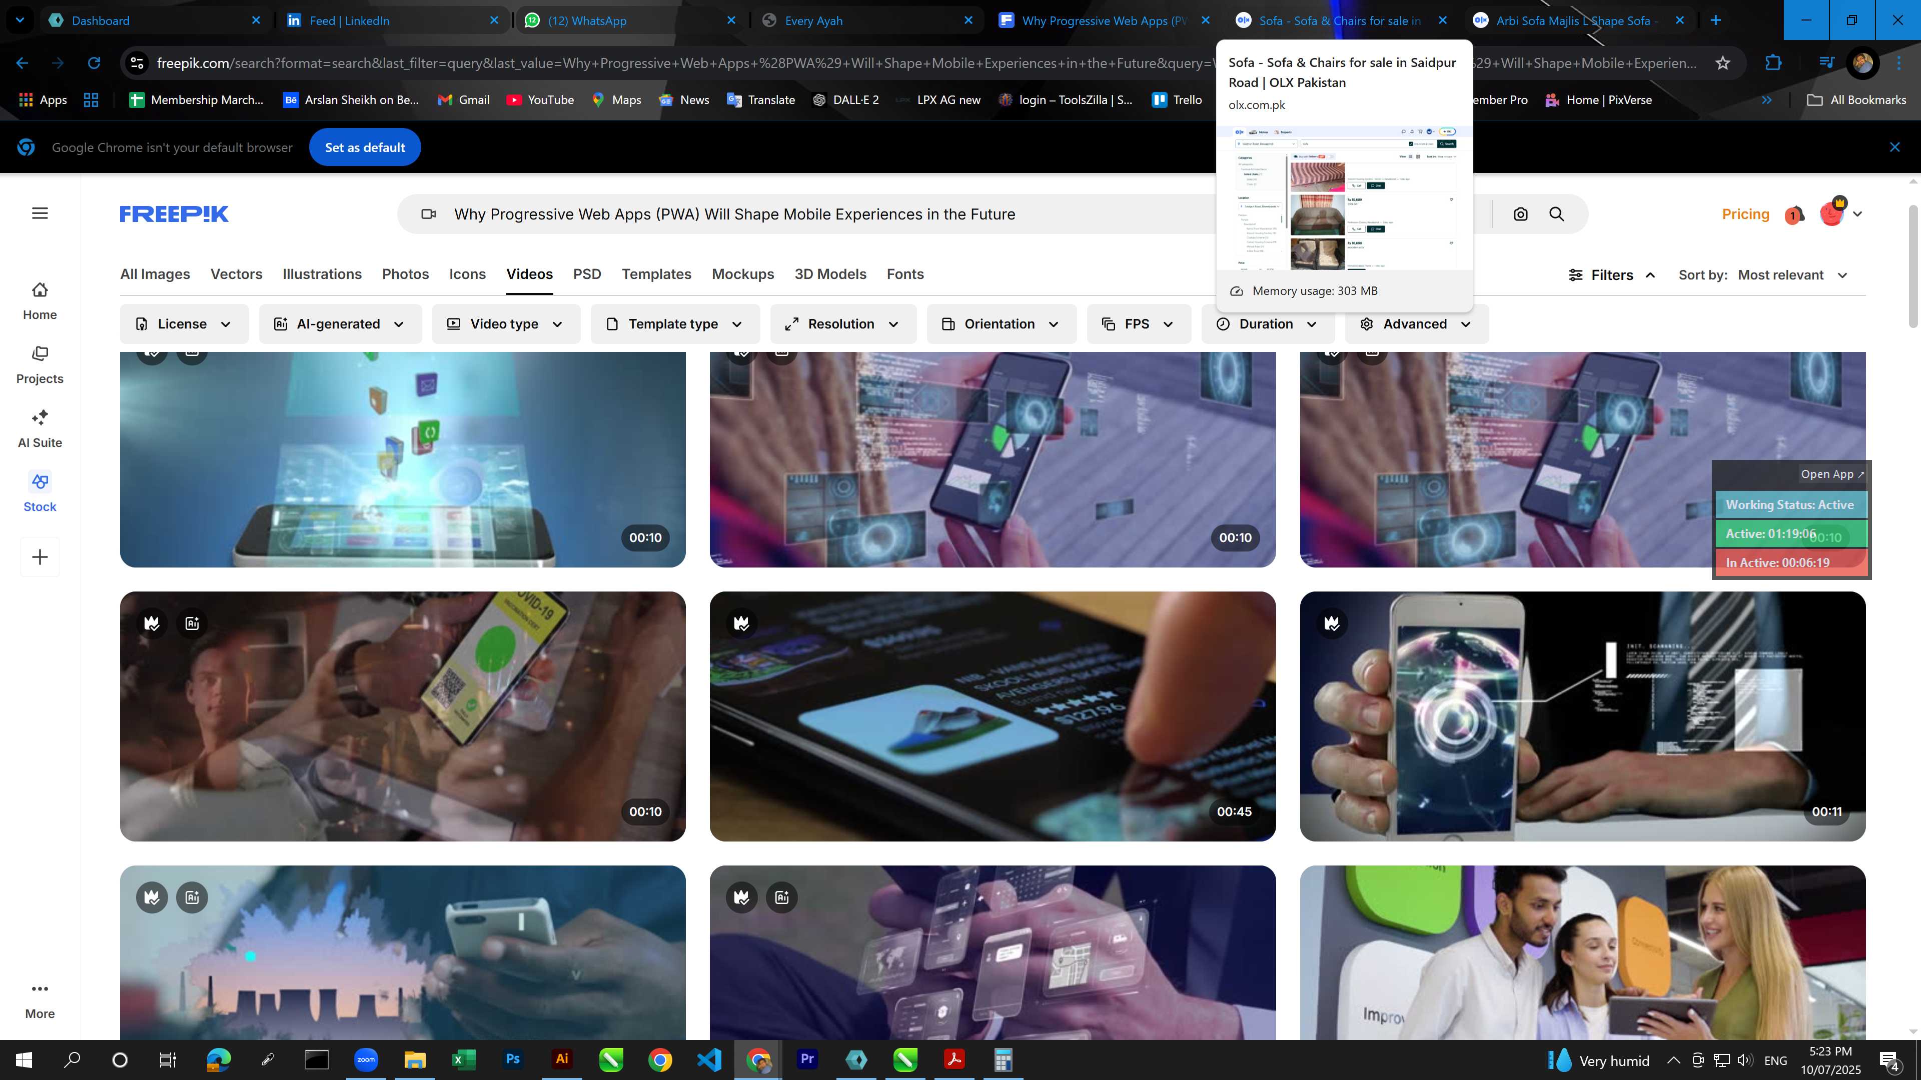Click the Freepik logo

tap(174, 214)
